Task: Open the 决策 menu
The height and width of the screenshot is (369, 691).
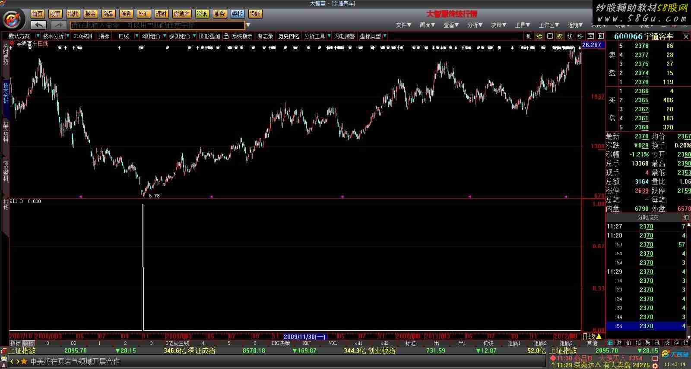Action: [x=498, y=25]
